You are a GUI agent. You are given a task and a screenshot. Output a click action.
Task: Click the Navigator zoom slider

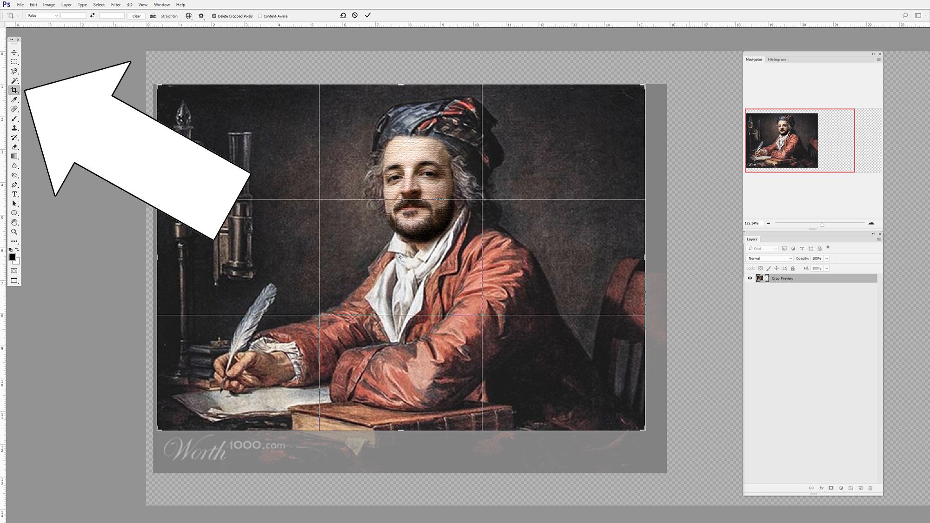tap(822, 224)
